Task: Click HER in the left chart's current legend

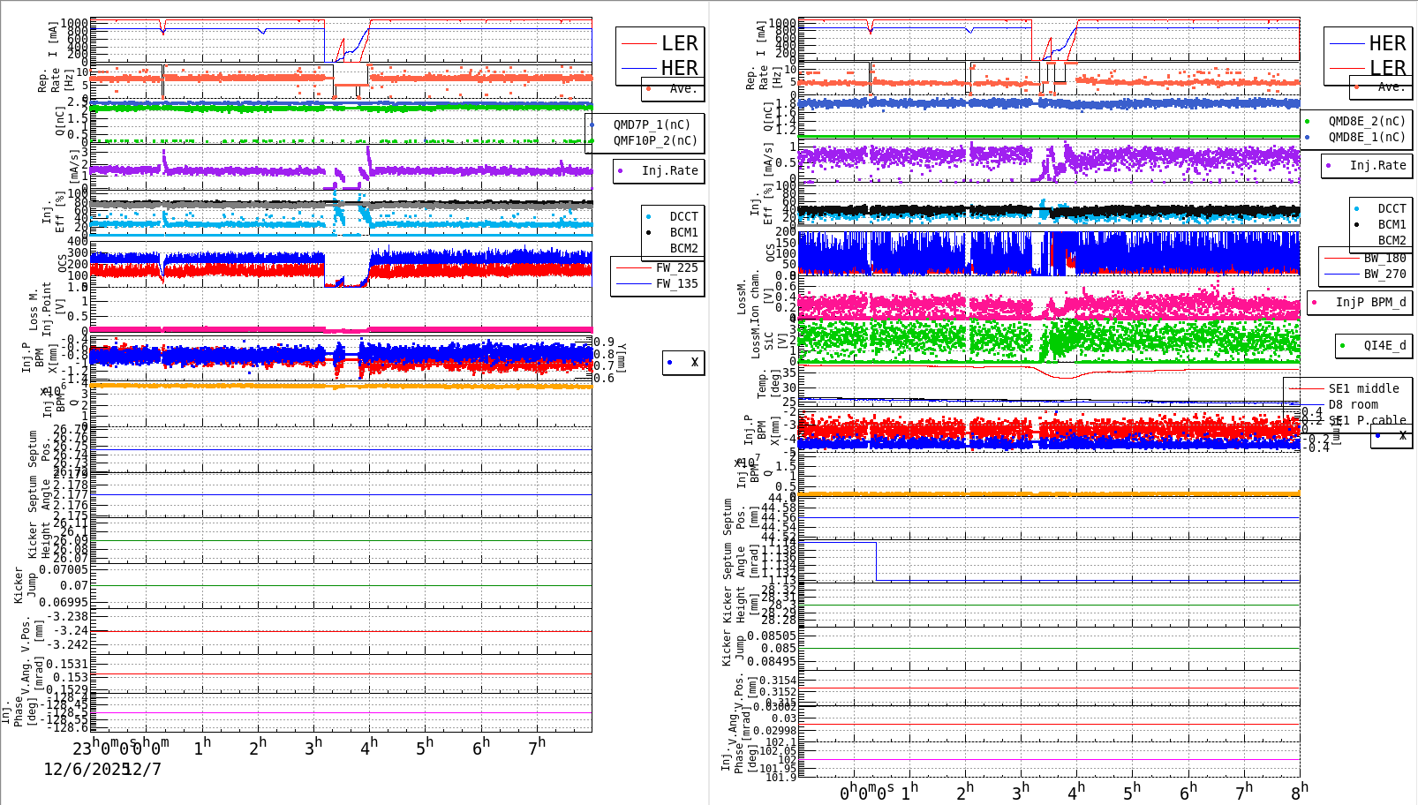Action: pyautogui.click(x=679, y=68)
